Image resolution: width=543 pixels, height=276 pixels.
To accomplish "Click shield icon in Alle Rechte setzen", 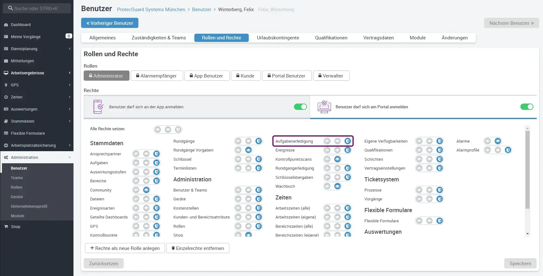I will click(178, 130).
